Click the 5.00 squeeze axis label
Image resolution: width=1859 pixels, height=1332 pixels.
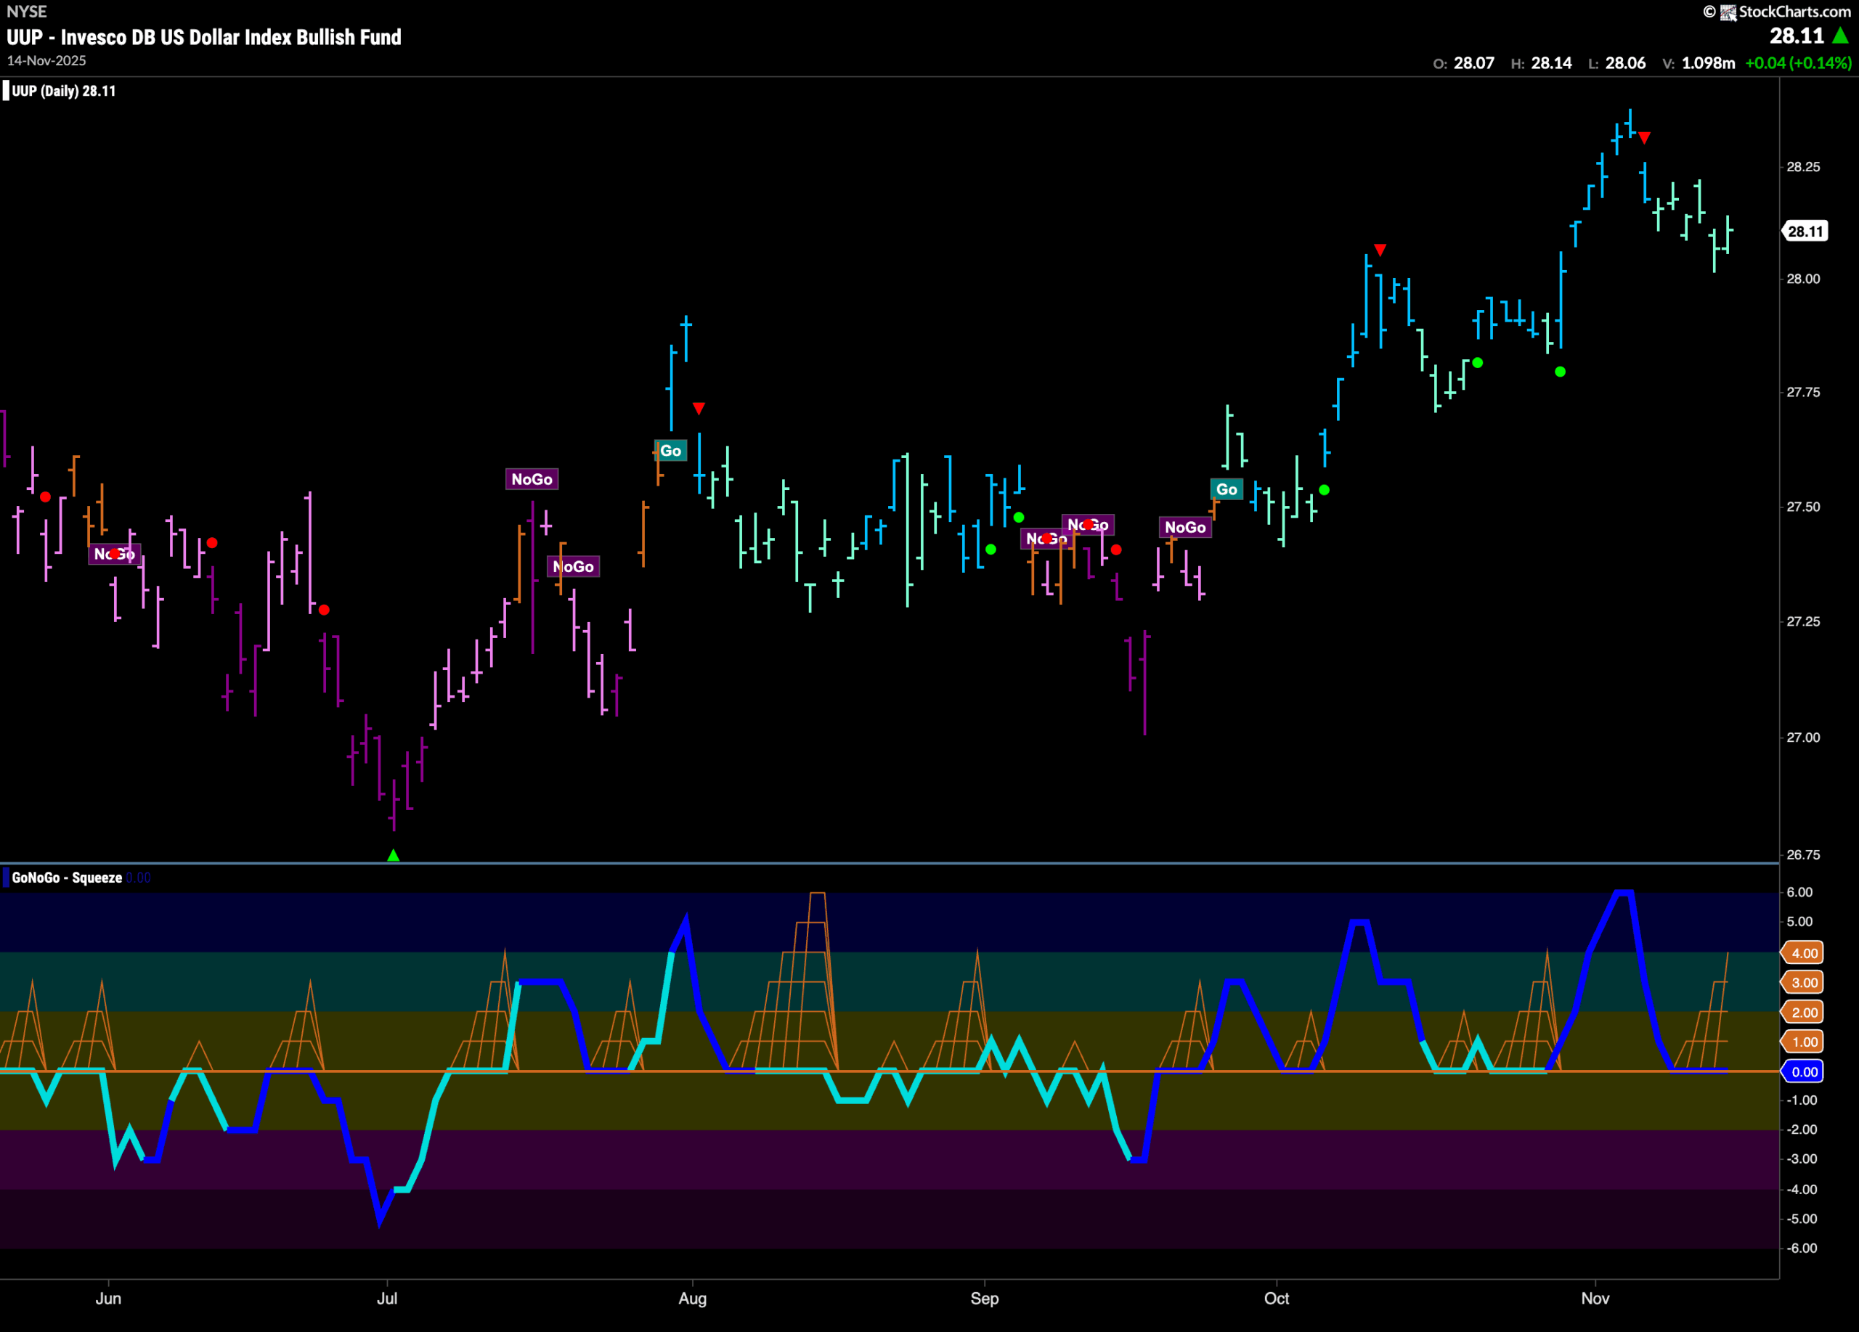[1799, 923]
